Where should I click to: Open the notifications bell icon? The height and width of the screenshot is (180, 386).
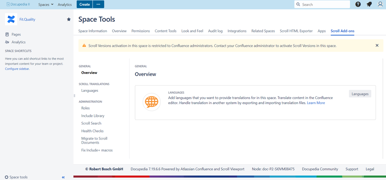[x=369, y=4]
